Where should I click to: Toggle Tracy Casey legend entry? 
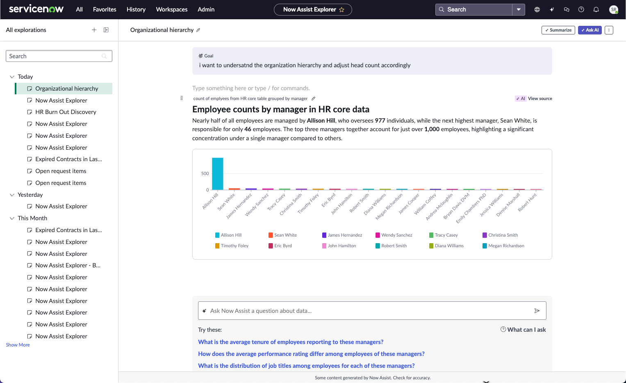pos(443,235)
